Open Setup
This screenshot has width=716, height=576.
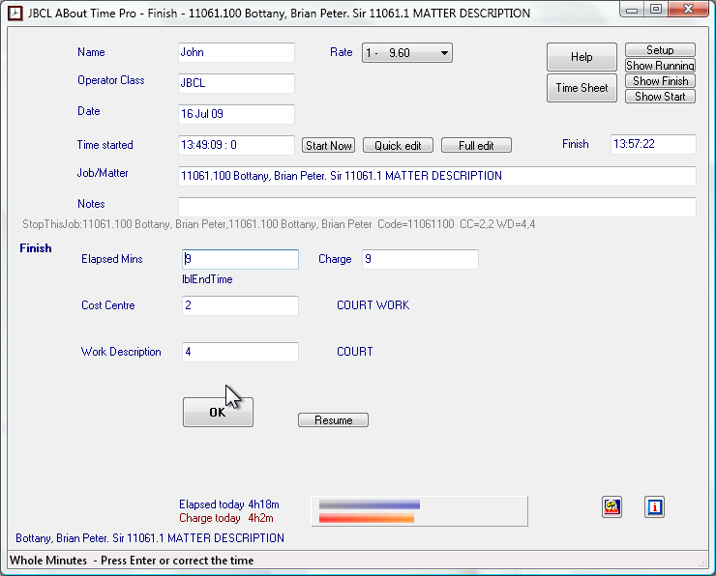[660, 50]
